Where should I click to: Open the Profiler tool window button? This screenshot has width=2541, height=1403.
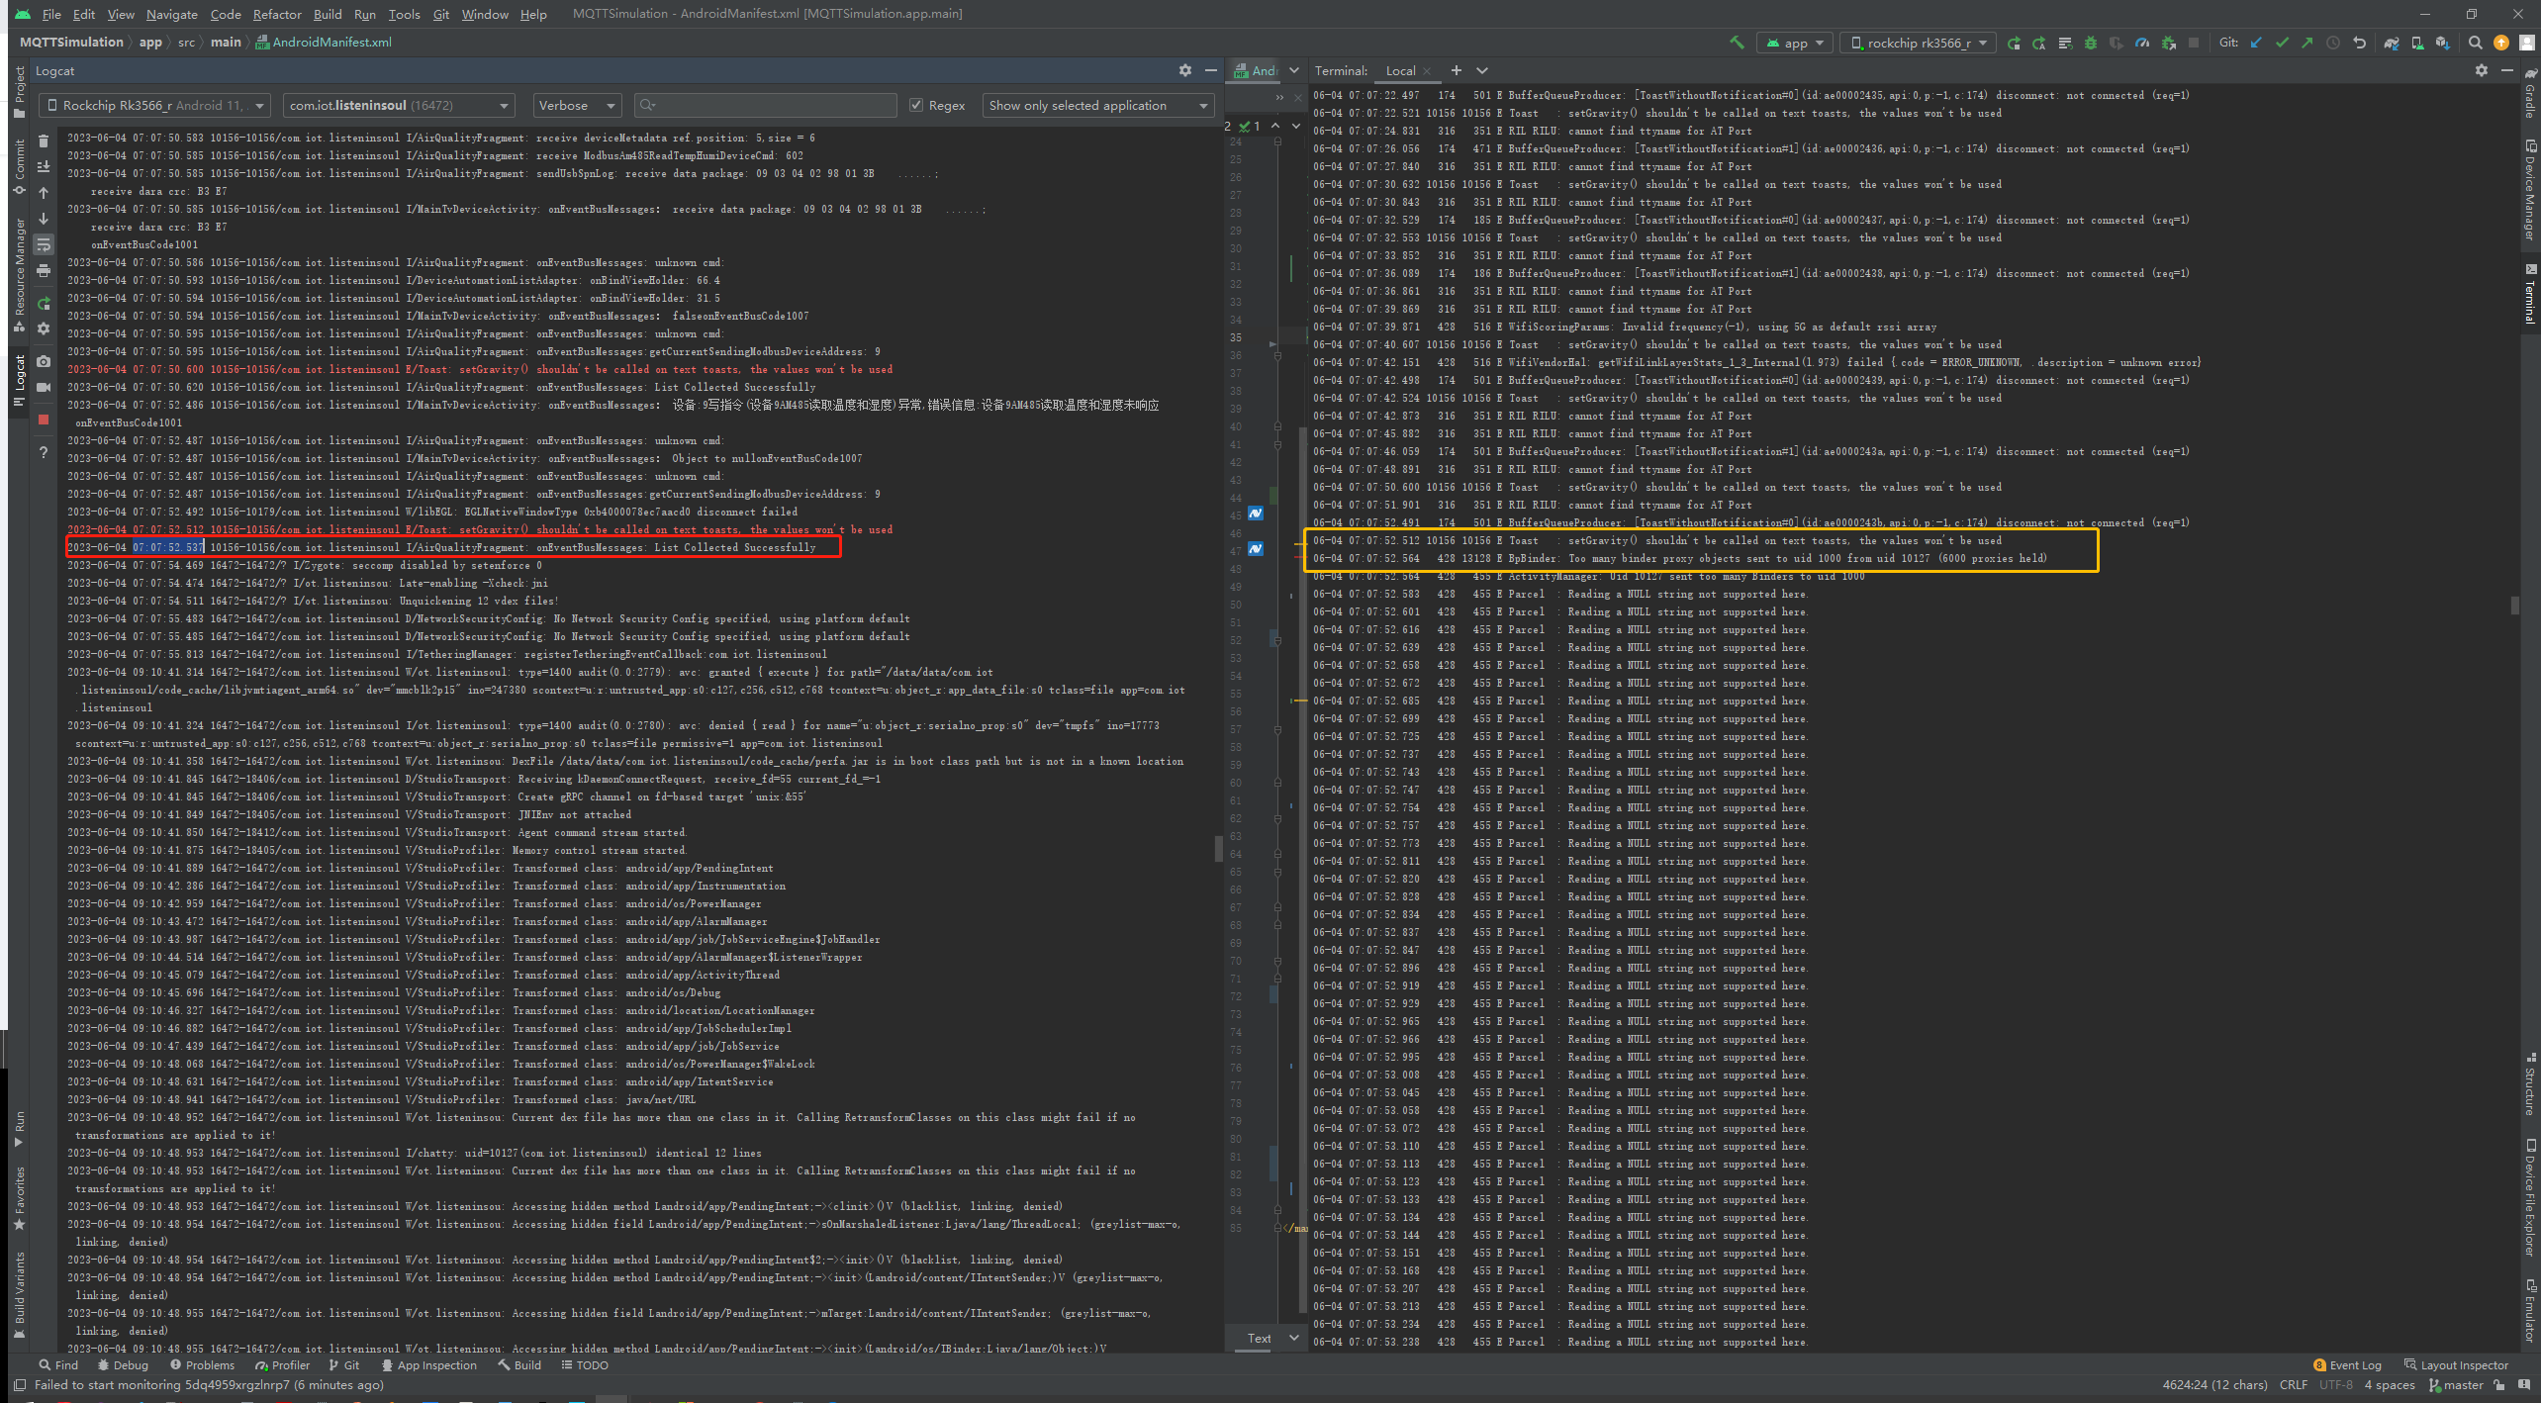point(283,1364)
